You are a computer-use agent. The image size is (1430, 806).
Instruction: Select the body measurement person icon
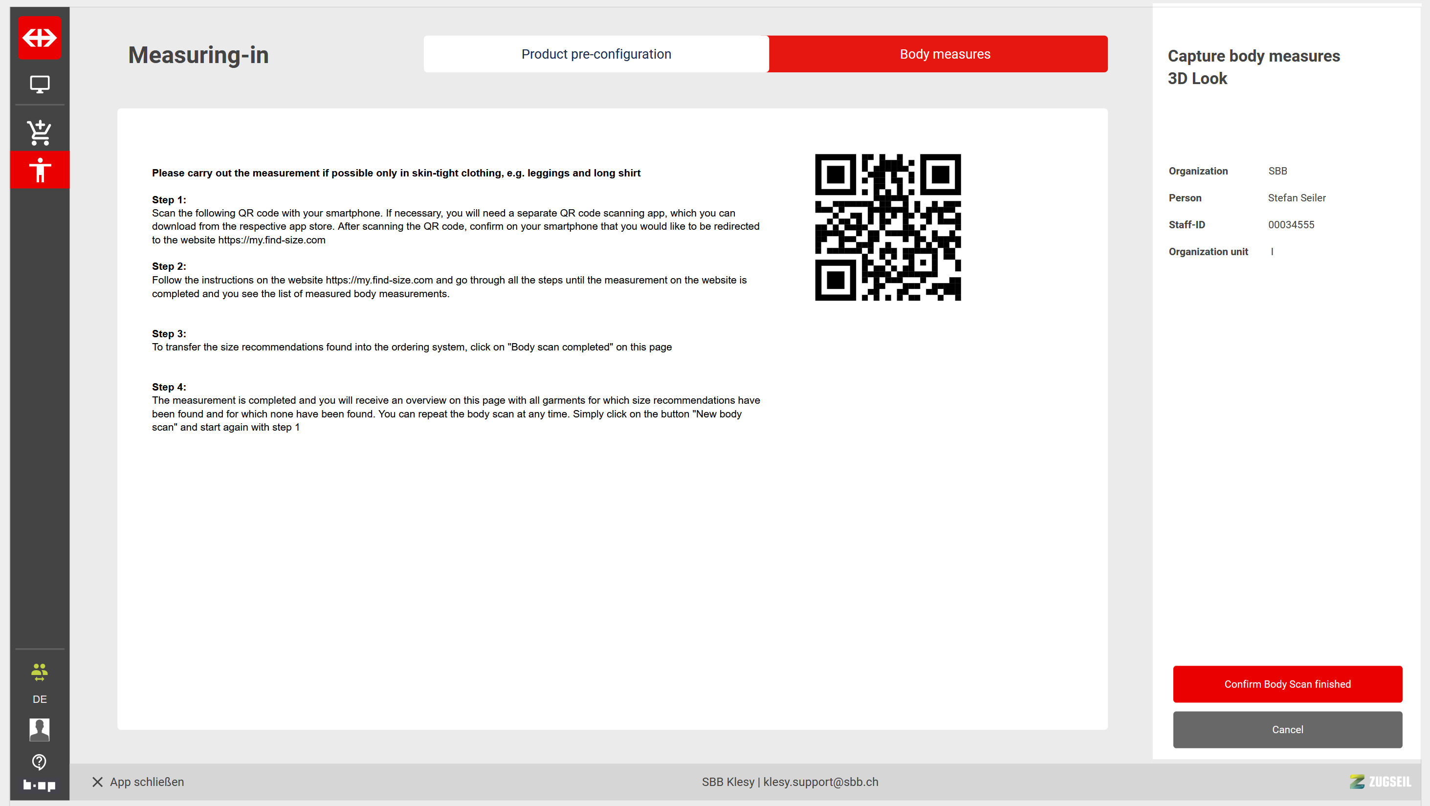pos(40,170)
